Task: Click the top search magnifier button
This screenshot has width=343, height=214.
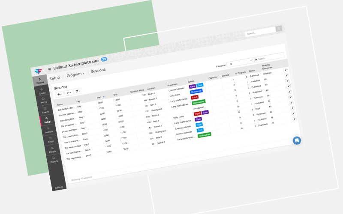Action: pyautogui.click(x=279, y=29)
